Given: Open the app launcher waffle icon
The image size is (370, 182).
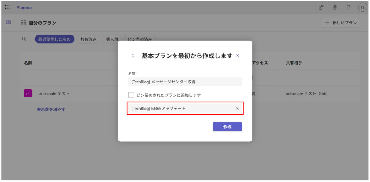Looking at the screenshot, I should point(7,7).
